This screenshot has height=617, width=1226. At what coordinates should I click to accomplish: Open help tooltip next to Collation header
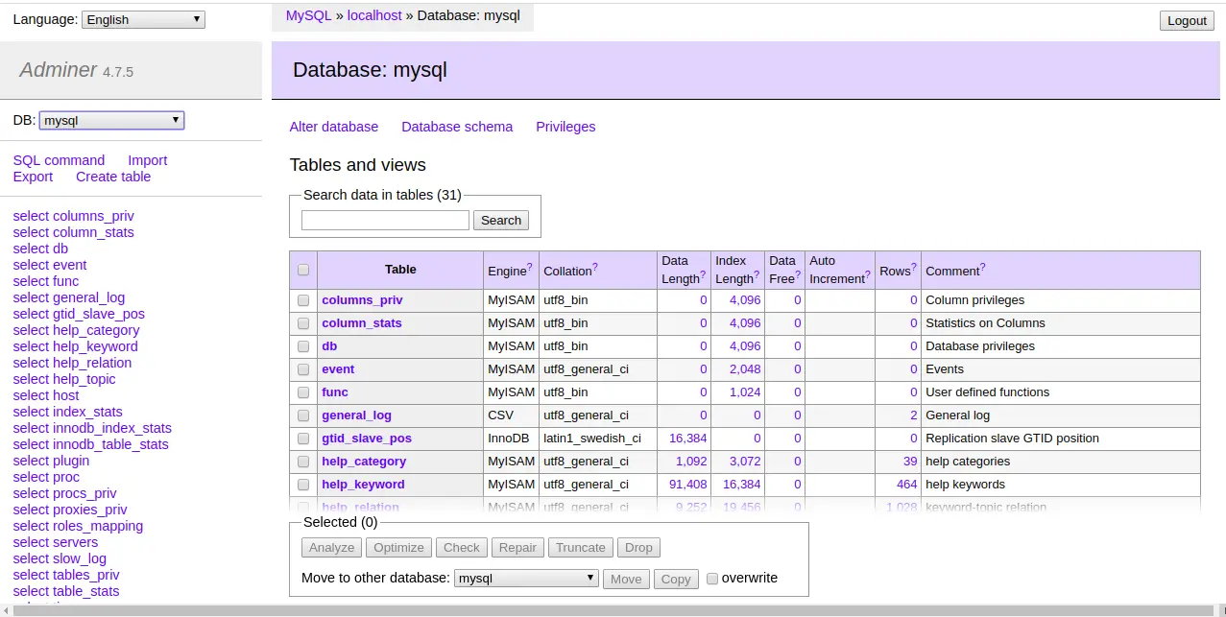[595, 268]
